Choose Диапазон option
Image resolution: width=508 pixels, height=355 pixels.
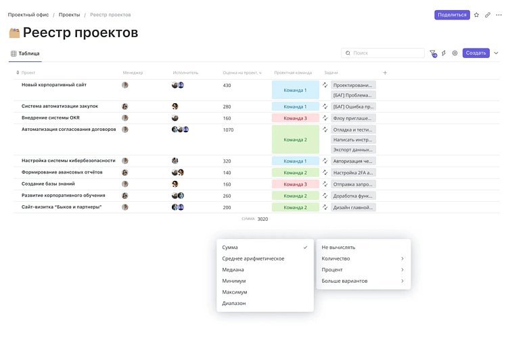tap(265, 303)
